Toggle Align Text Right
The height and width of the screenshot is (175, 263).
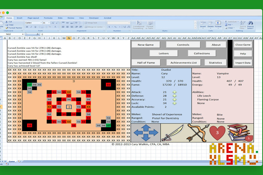pos(71,27)
